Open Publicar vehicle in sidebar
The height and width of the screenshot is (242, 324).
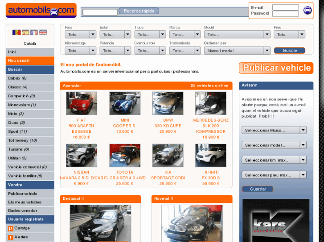(30, 194)
